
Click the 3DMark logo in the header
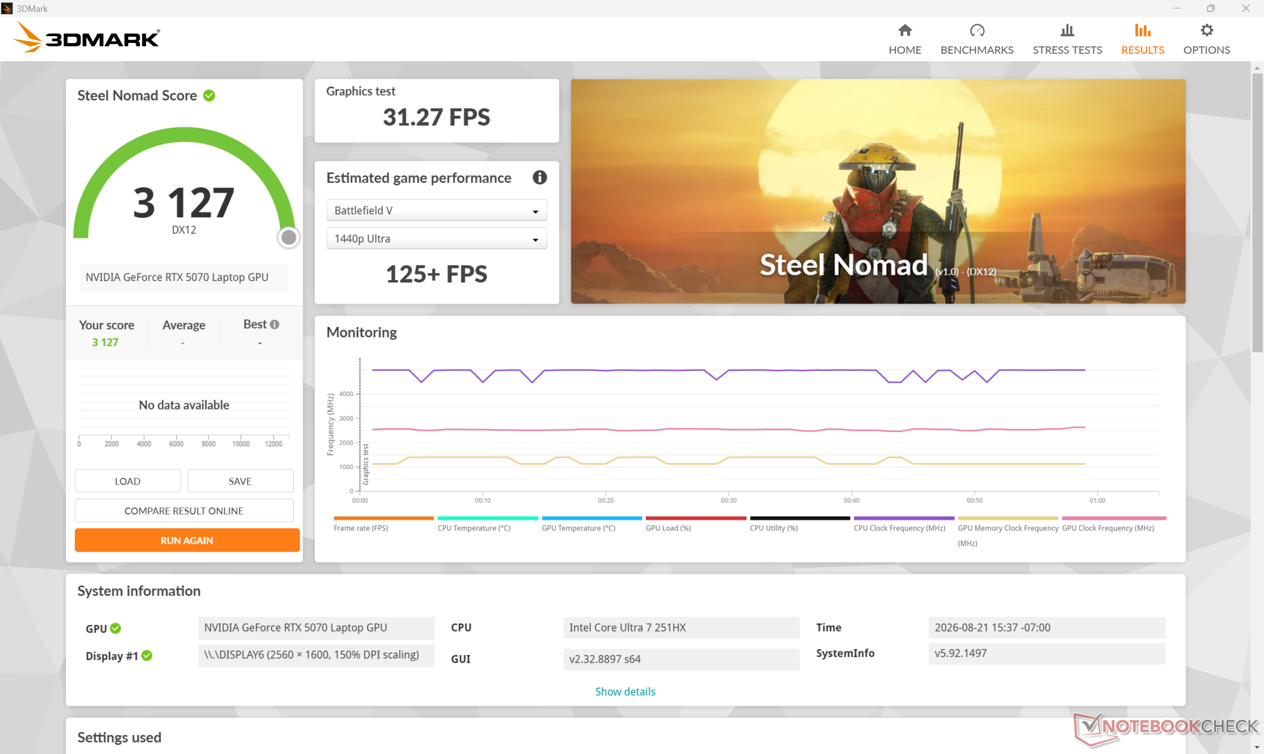(x=86, y=37)
